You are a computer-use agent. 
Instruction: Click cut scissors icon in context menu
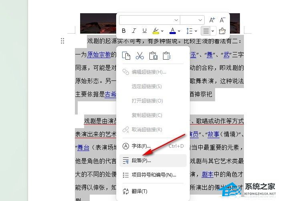click(x=140, y=56)
